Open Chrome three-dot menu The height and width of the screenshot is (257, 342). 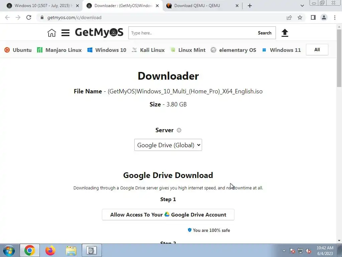tap(335, 17)
